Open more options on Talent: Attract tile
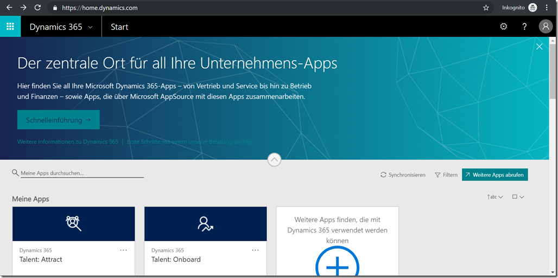This screenshot has height=278, width=558. pos(123,250)
